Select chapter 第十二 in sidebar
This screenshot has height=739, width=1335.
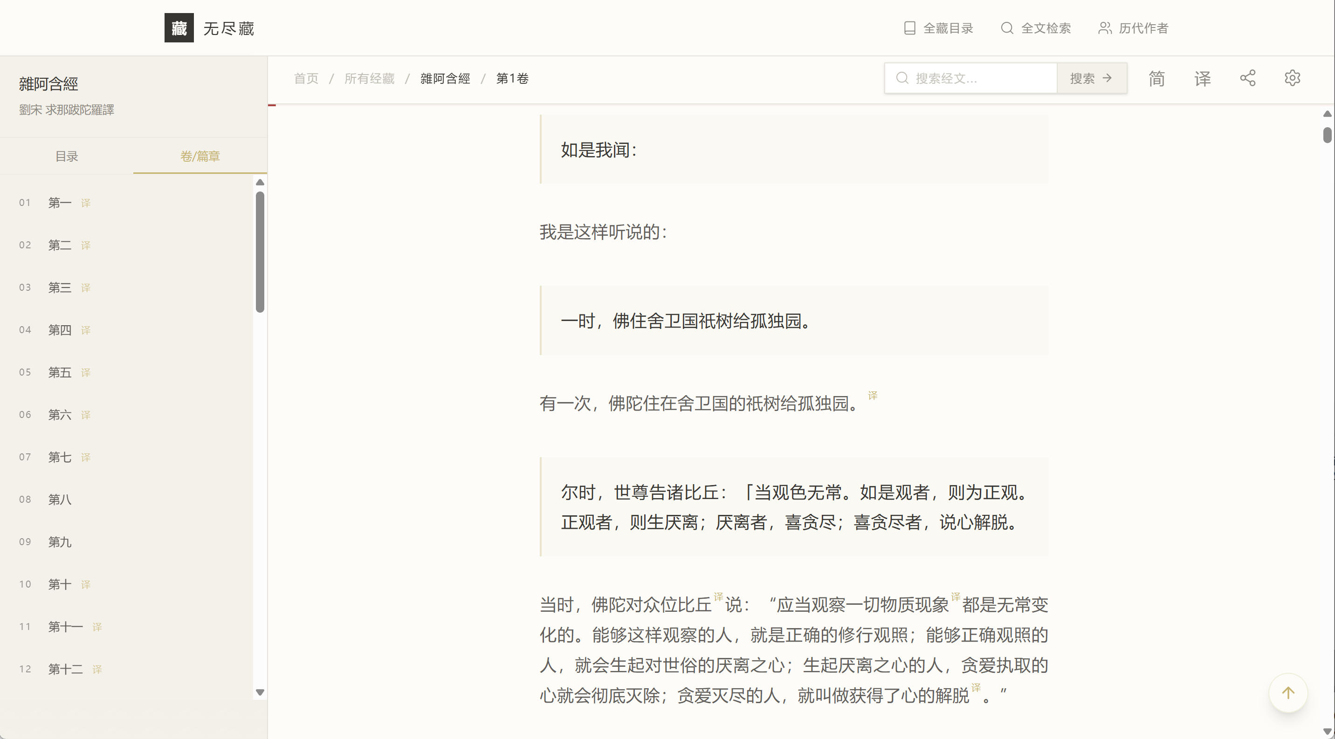click(x=65, y=670)
